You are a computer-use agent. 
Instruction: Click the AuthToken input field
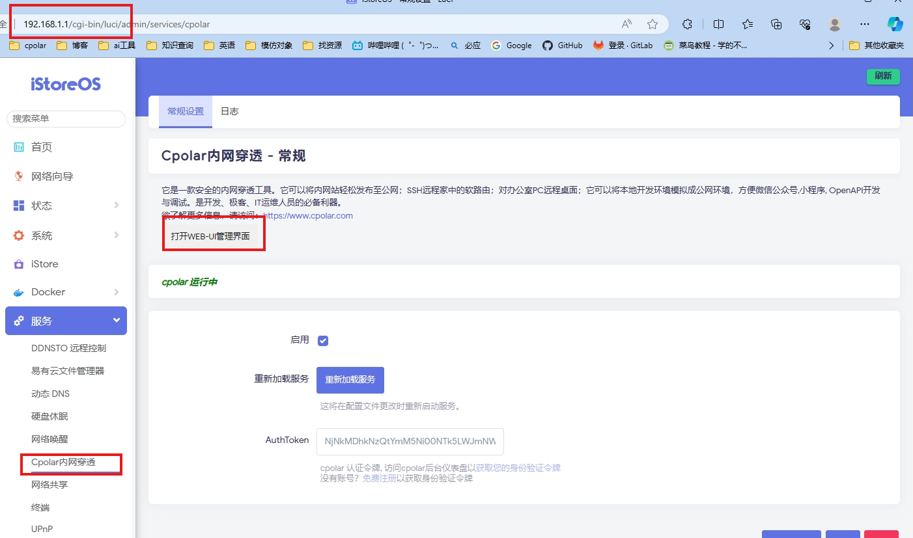[x=410, y=441]
